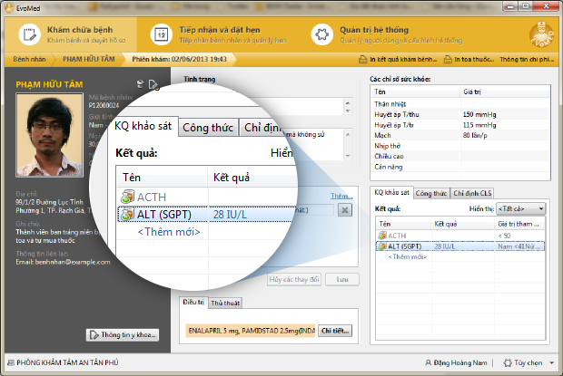This screenshot has height=376, width=563.
Task: Select the Nhịp thở row
Action: click(x=460, y=146)
